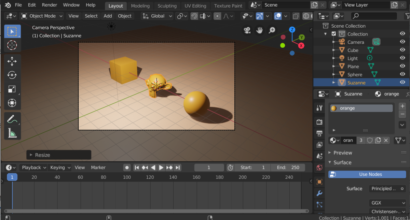Open the Scene properties tab
410x220 pixels.
pos(319,156)
